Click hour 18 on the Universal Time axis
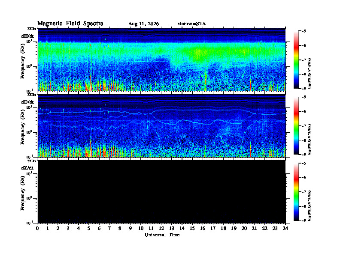This screenshot has height=262, width=340. click(x=223, y=229)
